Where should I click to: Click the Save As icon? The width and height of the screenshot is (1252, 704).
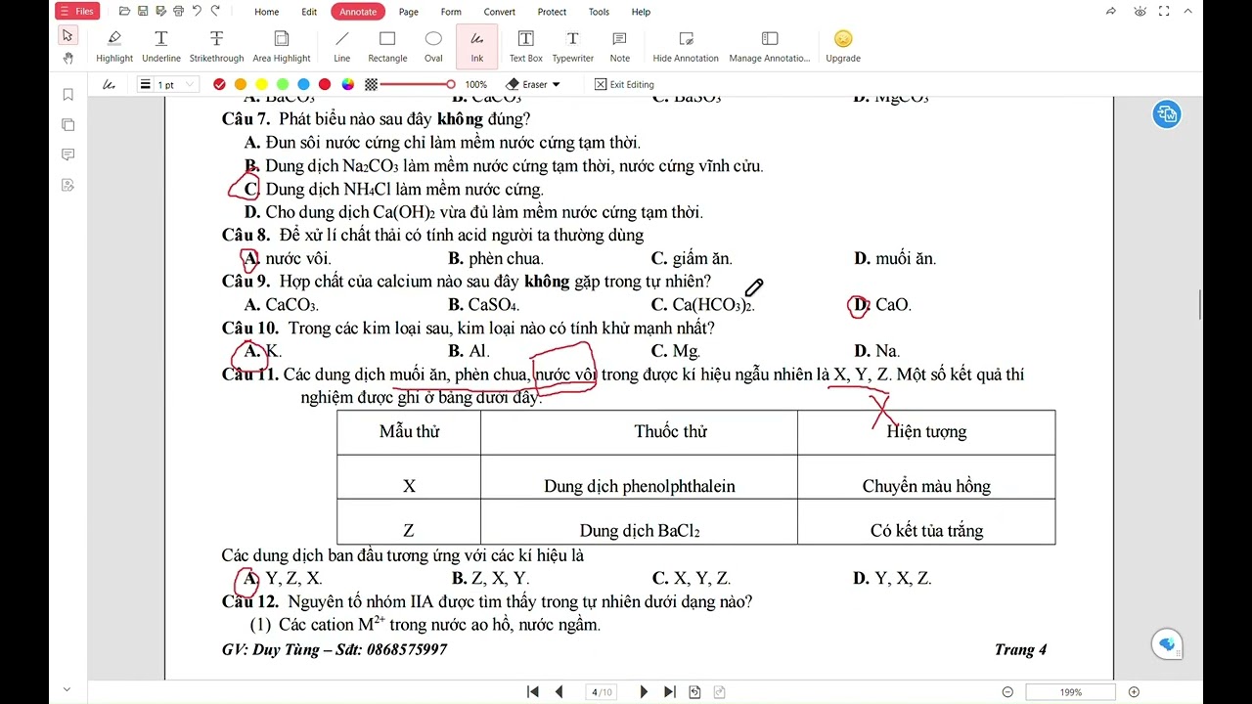pyautogui.click(x=159, y=12)
